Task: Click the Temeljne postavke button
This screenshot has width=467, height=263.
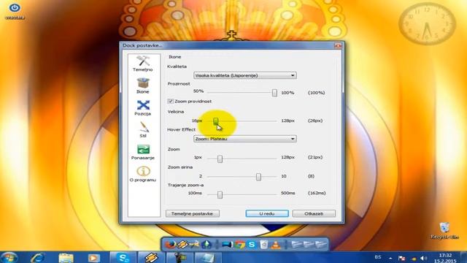Action: coord(193,213)
